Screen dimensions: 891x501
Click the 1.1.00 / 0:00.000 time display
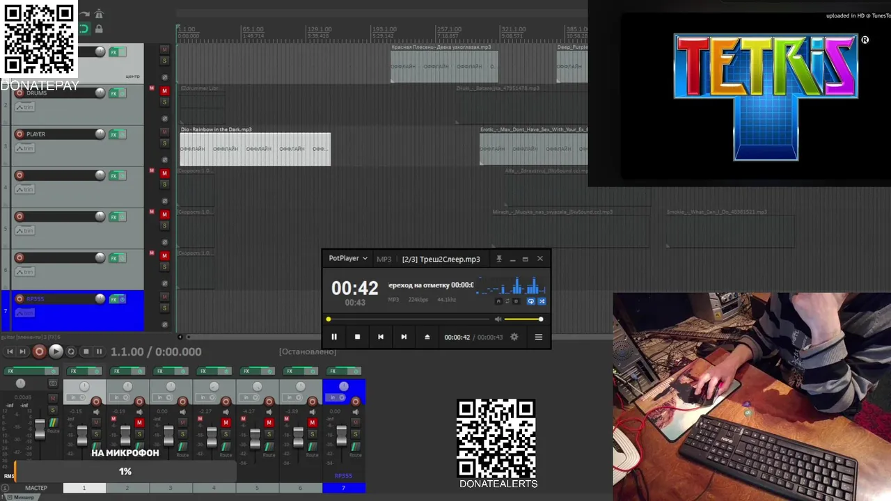[x=156, y=352]
